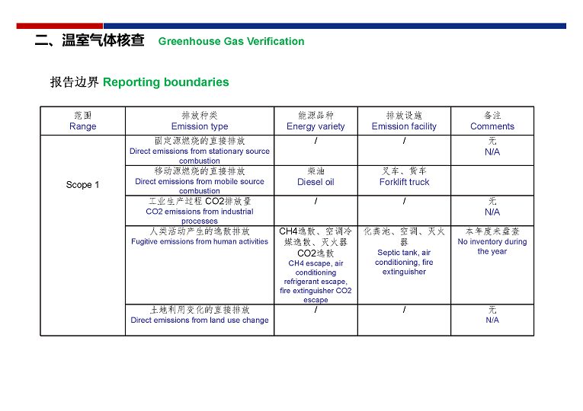Image resolution: width=583 pixels, height=411 pixels.
Task: Click N/A comment in stationary source row
Action: 492,152
